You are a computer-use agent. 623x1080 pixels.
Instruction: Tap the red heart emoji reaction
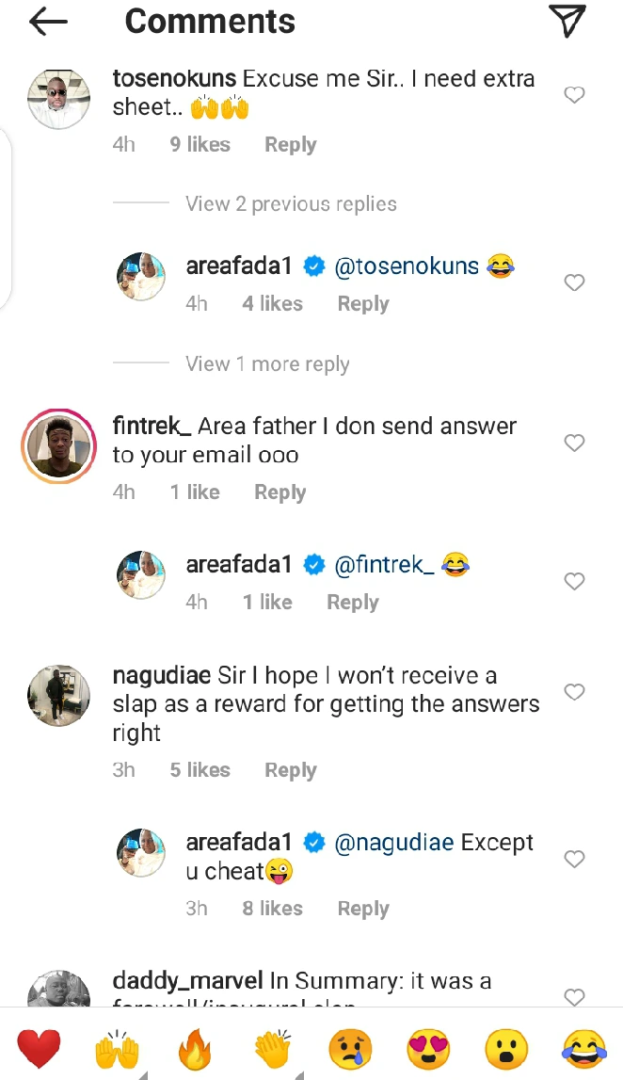click(40, 1049)
